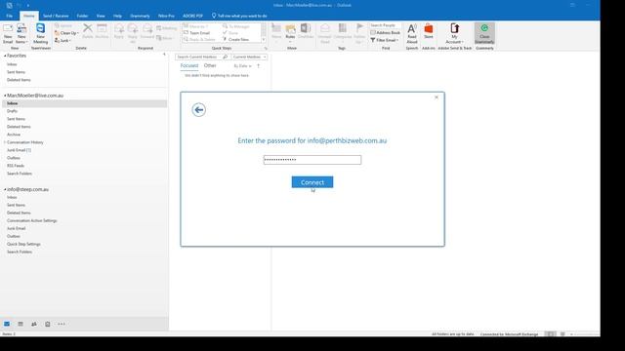The height and width of the screenshot is (351, 625).
Task: Toggle the message list sort order arrow
Action: click(x=258, y=66)
